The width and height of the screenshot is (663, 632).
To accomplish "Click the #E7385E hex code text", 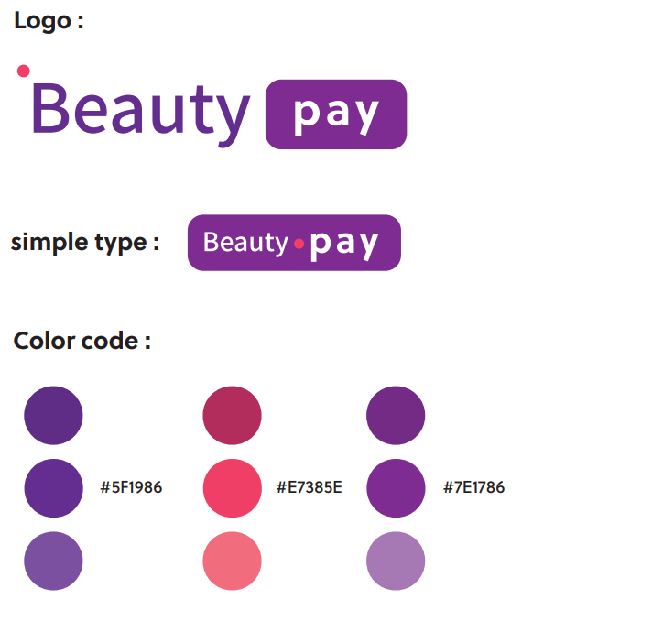I will point(310,487).
